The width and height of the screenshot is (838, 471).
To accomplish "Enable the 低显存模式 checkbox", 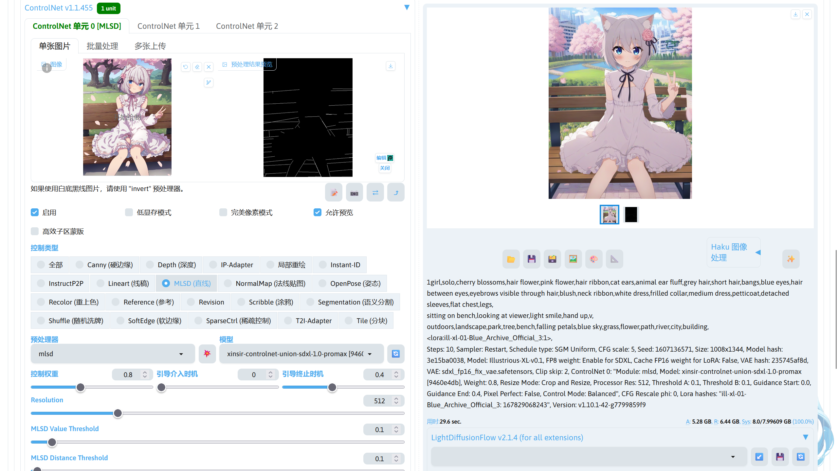I will point(129,212).
